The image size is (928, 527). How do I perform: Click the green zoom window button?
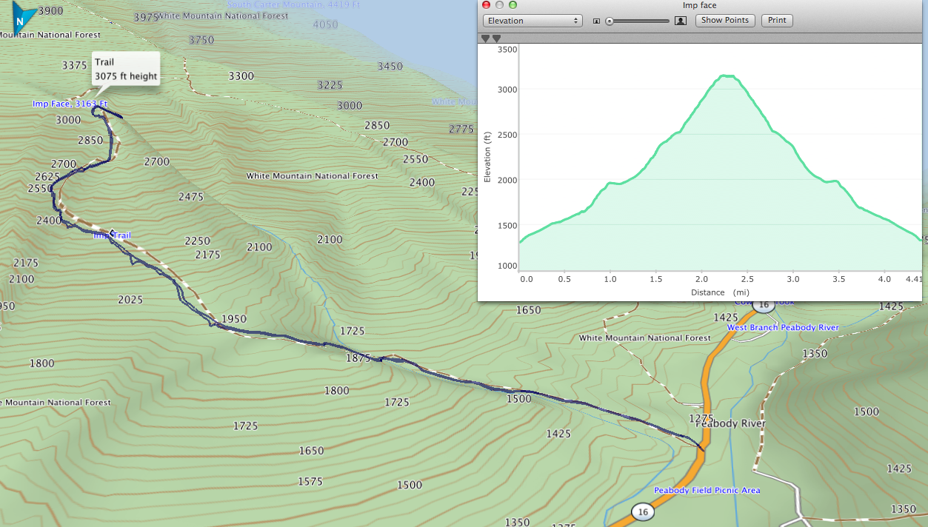(x=515, y=5)
